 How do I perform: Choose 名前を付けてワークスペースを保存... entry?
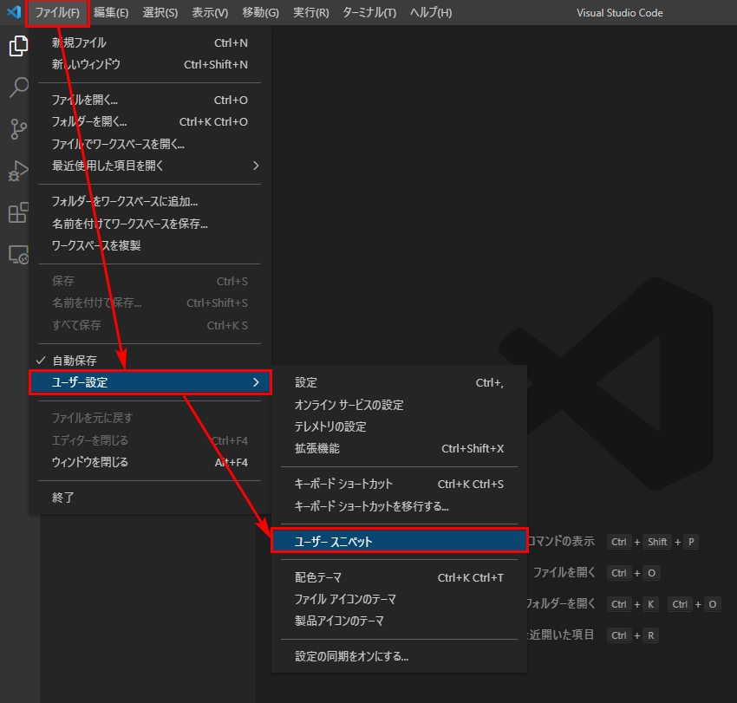(x=149, y=224)
